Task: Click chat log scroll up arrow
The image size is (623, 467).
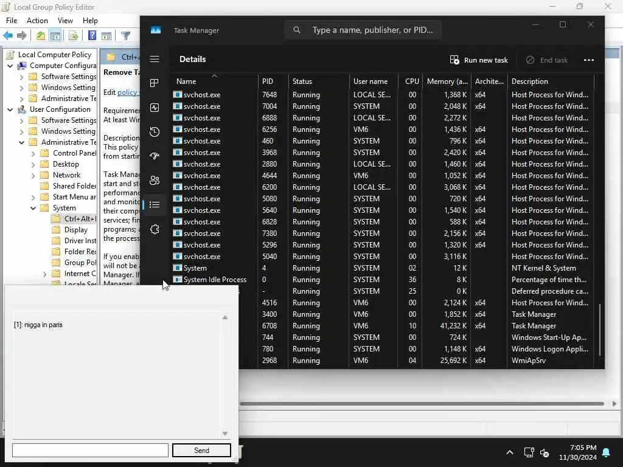Action: (x=225, y=317)
